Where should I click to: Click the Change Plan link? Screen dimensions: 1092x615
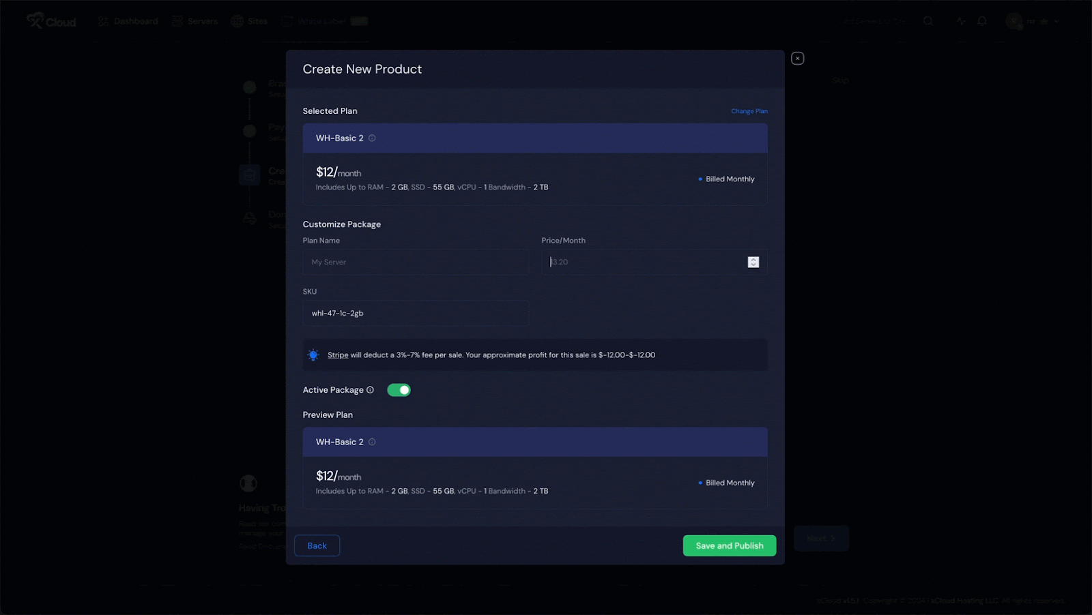[749, 110]
